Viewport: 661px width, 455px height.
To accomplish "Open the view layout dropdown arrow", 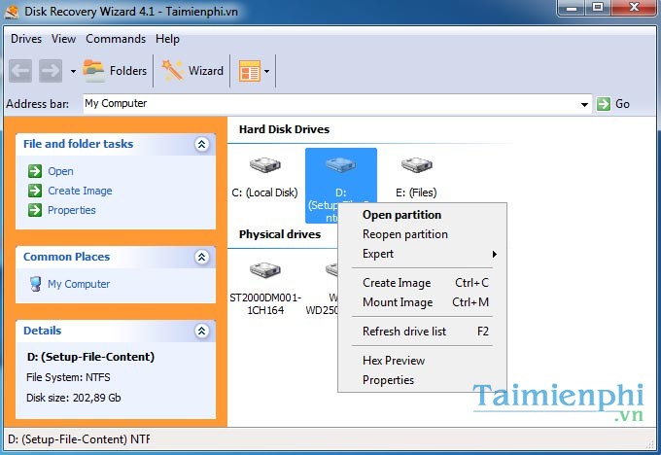I will (267, 71).
